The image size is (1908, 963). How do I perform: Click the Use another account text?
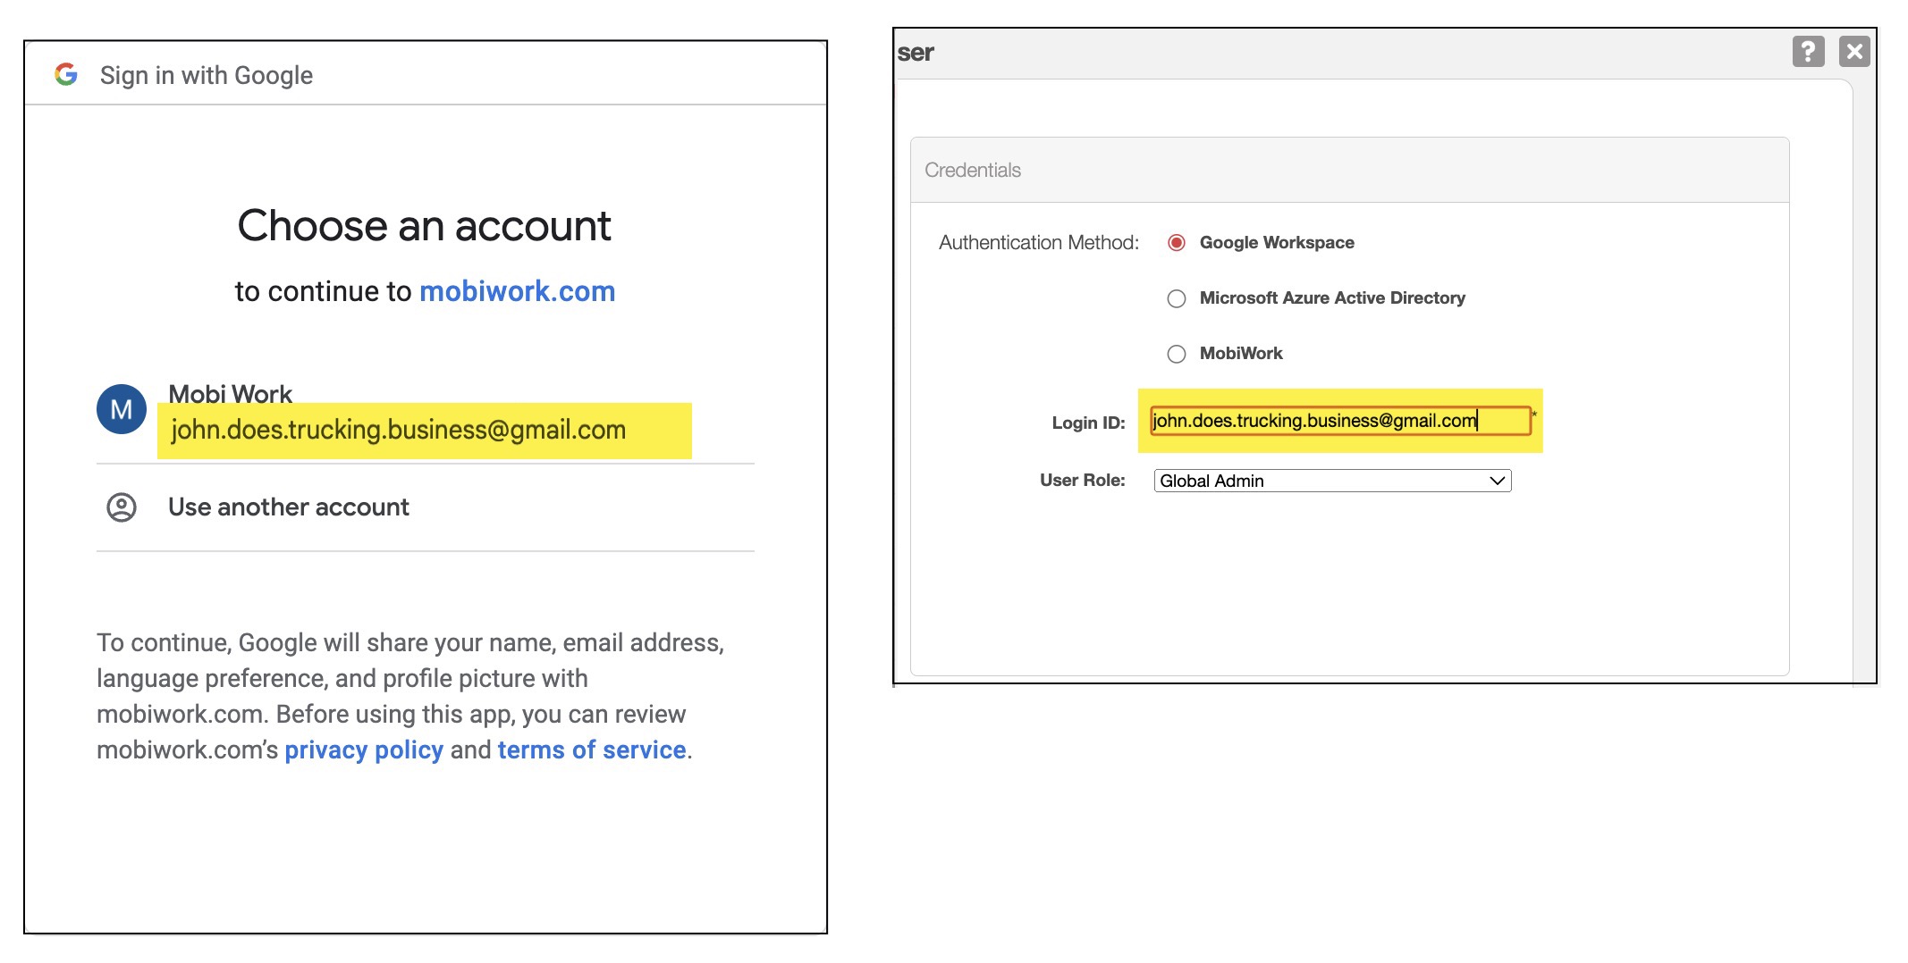pyautogui.click(x=289, y=507)
